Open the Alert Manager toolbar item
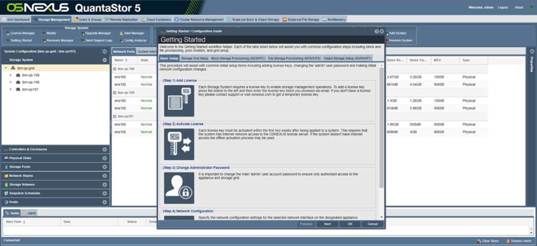This screenshot has width=537, height=246. click(x=132, y=33)
